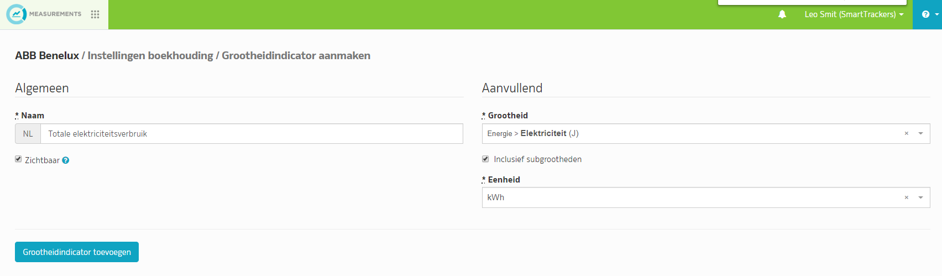Open the apps grid menu icon
Screen dimensions: 942x276
95,14
